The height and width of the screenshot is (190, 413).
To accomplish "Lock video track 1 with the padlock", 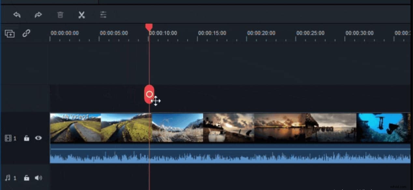I will (26, 138).
